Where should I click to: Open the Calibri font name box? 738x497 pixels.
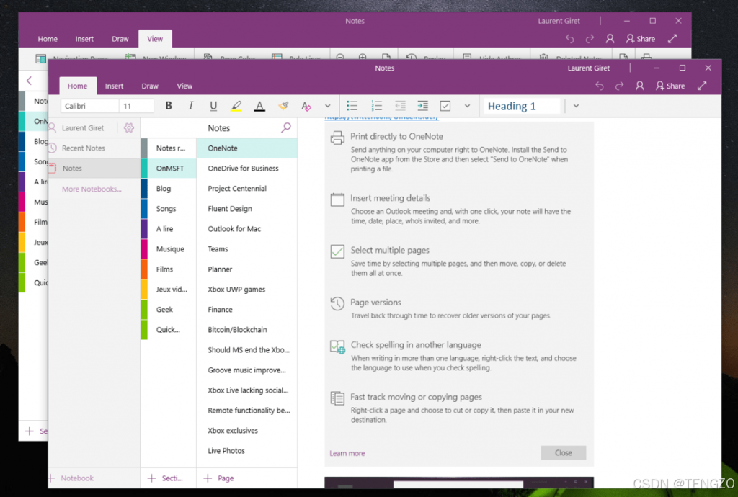coord(89,107)
